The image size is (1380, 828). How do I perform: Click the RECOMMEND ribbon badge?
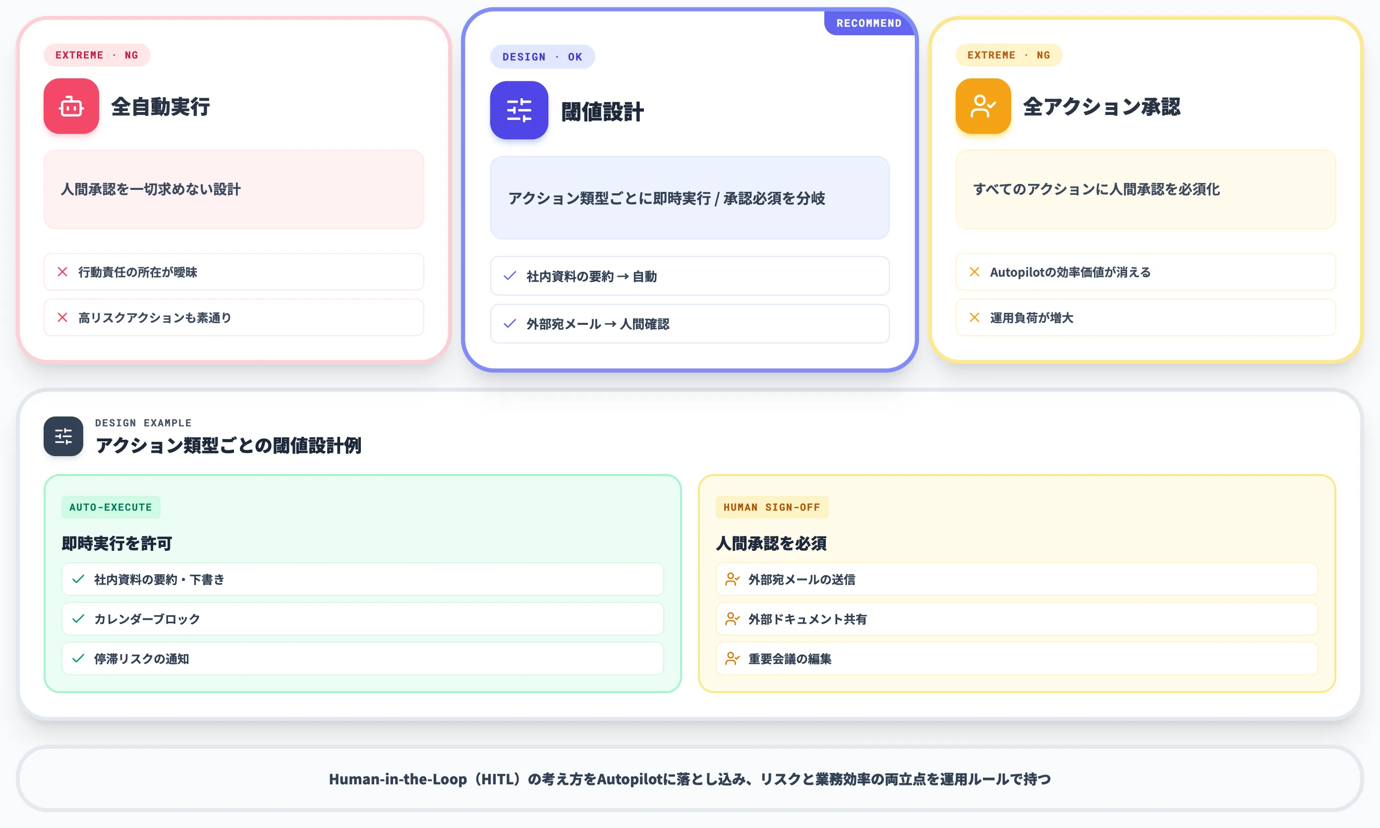869,23
